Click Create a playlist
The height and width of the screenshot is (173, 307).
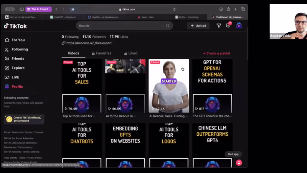(216, 53)
